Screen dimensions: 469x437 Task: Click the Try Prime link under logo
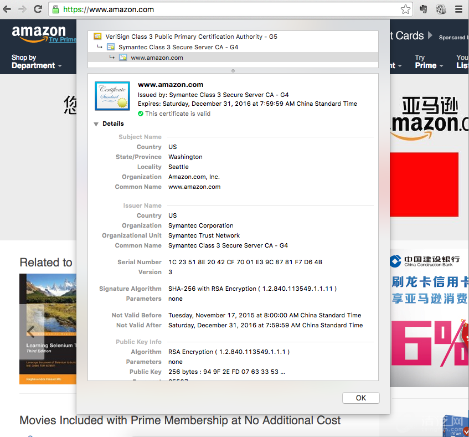pos(62,40)
